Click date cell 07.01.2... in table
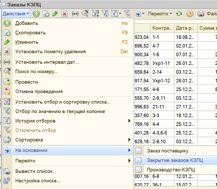The height and width of the screenshot is (189, 217). click(x=186, y=55)
